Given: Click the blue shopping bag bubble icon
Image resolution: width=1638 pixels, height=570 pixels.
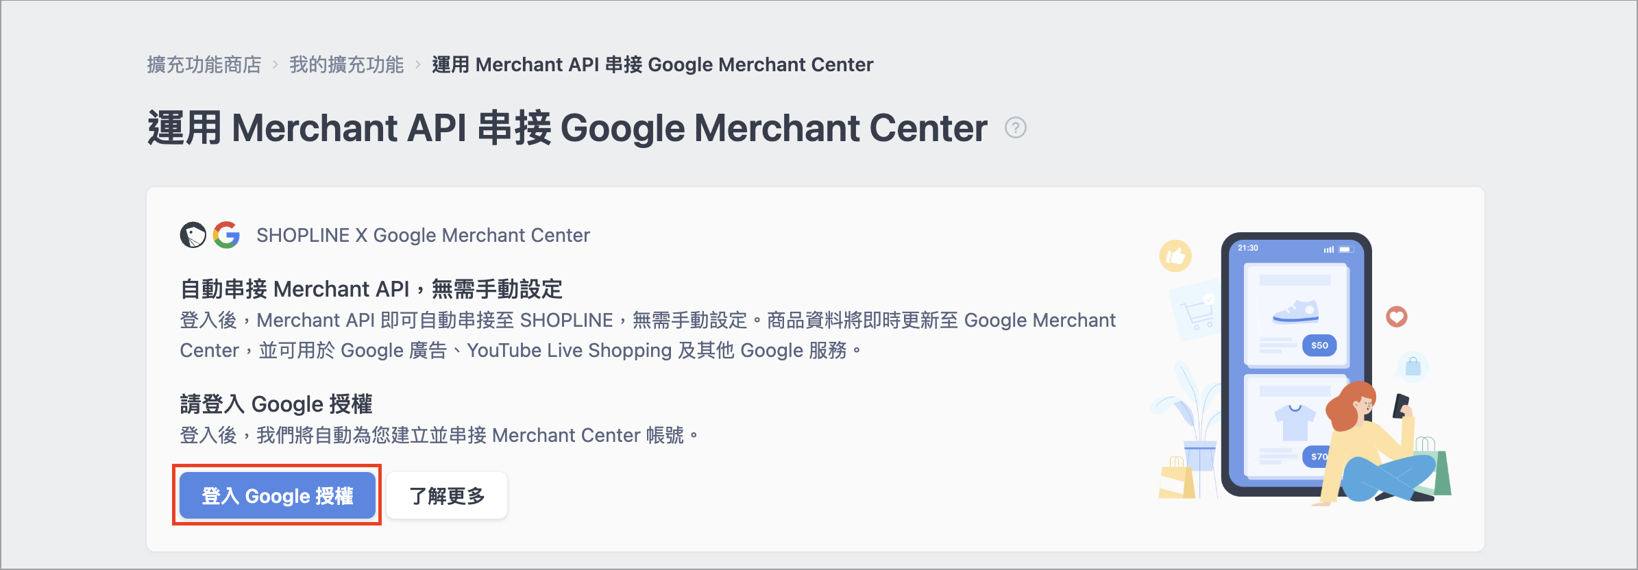Looking at the screenshot, I should 1413,367.
